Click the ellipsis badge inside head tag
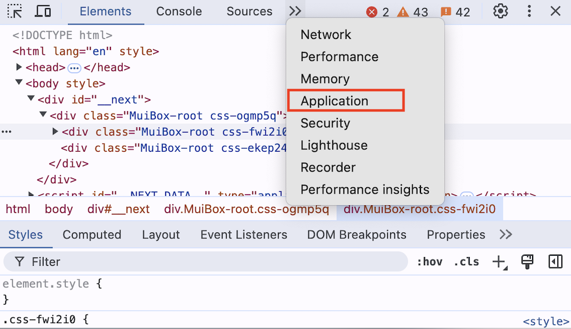The width and height of the screenshot is (571, 329). (x=74, y=67)
